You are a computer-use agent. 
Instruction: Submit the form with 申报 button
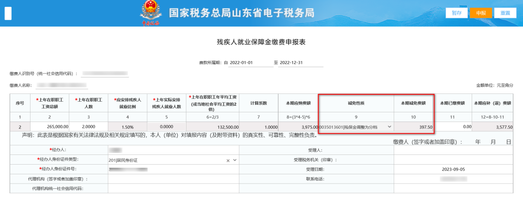tap(481, 13)
